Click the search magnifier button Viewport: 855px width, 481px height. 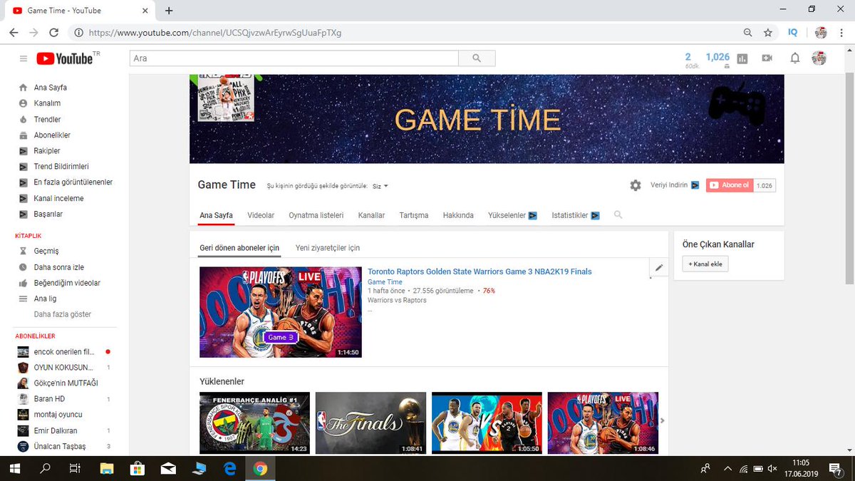[477, 58]
